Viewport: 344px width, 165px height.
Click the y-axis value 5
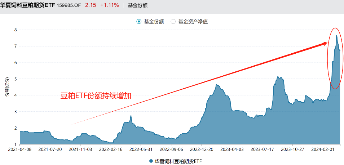click(x=16, y=79)
